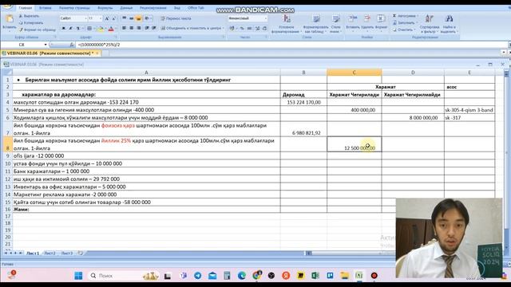
Task: Center text horizontally
Action: [x=131, y=29]
